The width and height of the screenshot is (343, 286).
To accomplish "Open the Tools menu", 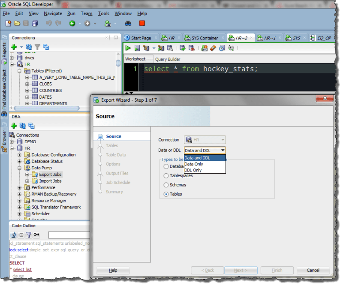I will click(x=103, y=13).
